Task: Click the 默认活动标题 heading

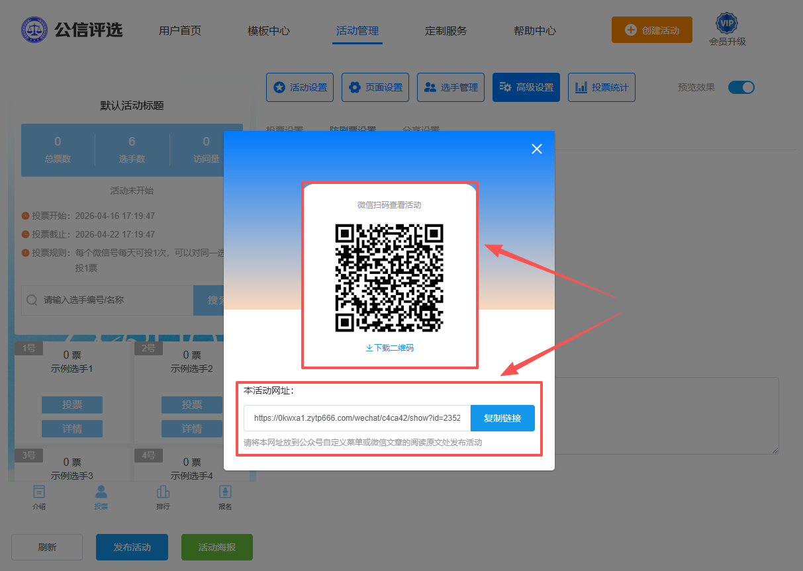Action: tap(132, 105)
